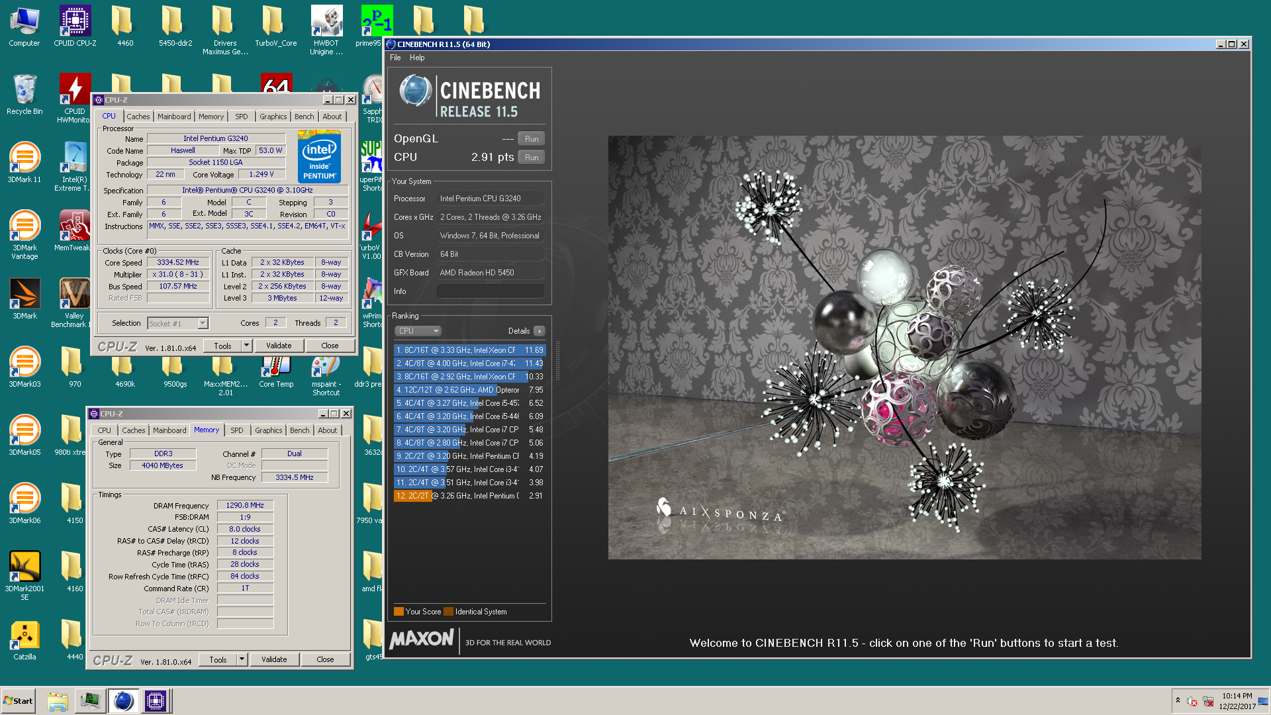
Task: Show hidden system tray icons
Action: 1178,700
